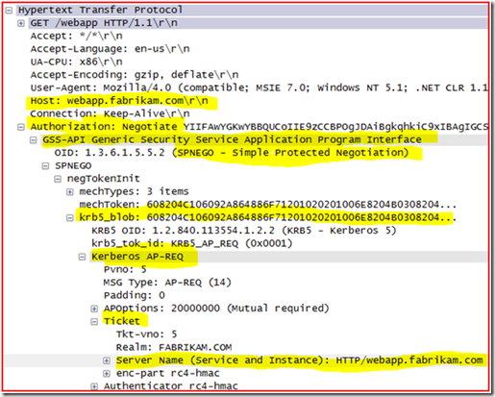495x397 pixels.
Task: Select the UA-CPU: x86 line
Action: [77, 62]
